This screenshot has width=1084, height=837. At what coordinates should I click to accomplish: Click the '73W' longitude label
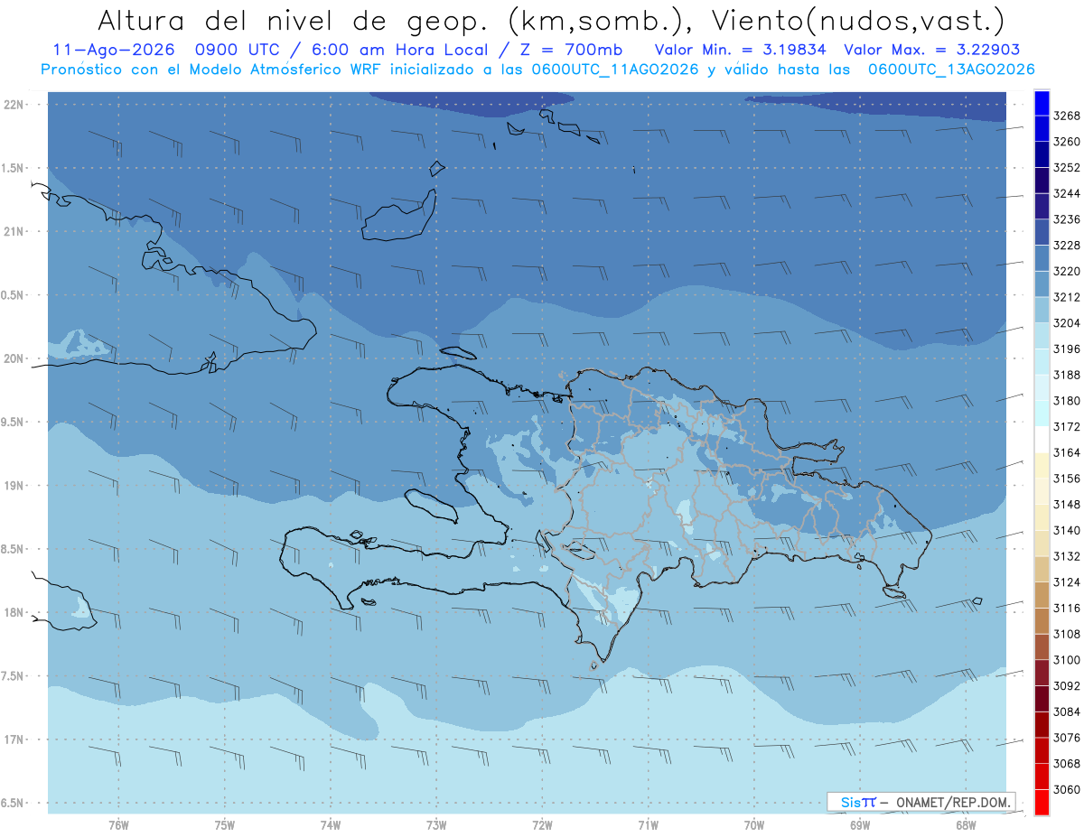point(436,825)
